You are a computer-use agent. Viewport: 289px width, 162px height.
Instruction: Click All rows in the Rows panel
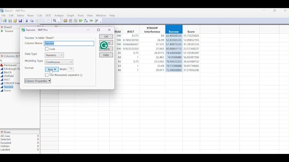(5, 136)
